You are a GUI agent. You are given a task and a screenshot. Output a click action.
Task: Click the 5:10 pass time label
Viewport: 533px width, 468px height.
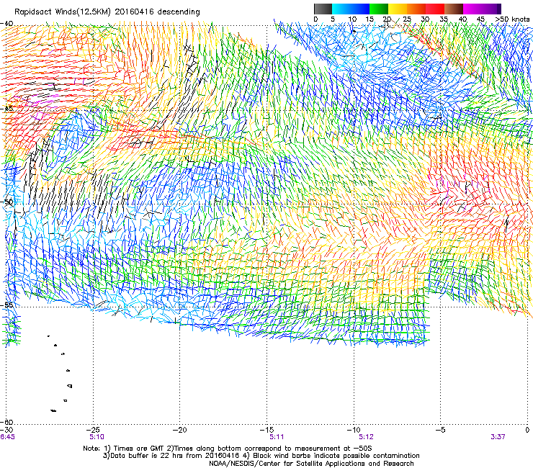[97, 437]
